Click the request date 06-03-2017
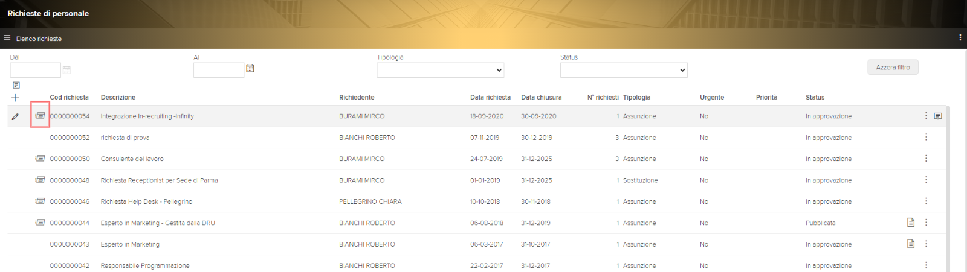This screenshot has height=272, width=967. [487, 244]
